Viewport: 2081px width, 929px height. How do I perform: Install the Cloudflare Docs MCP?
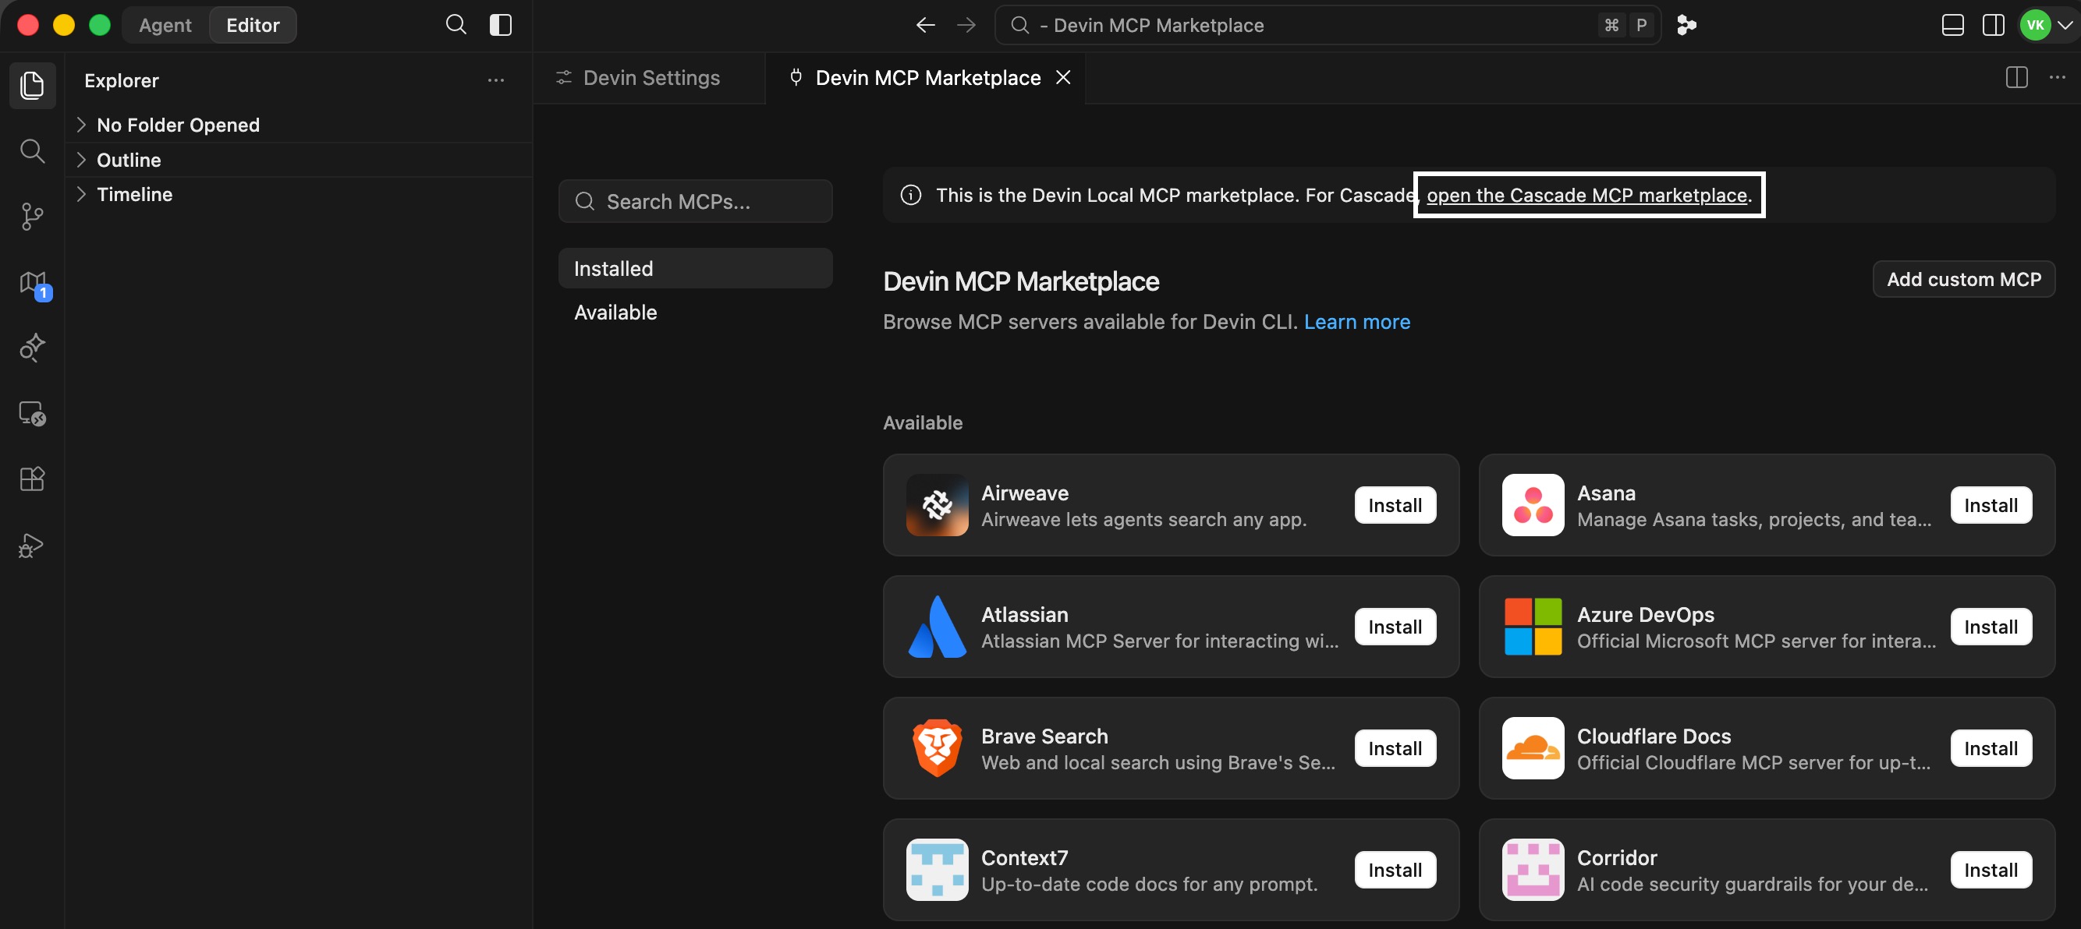coord(1991,749)
